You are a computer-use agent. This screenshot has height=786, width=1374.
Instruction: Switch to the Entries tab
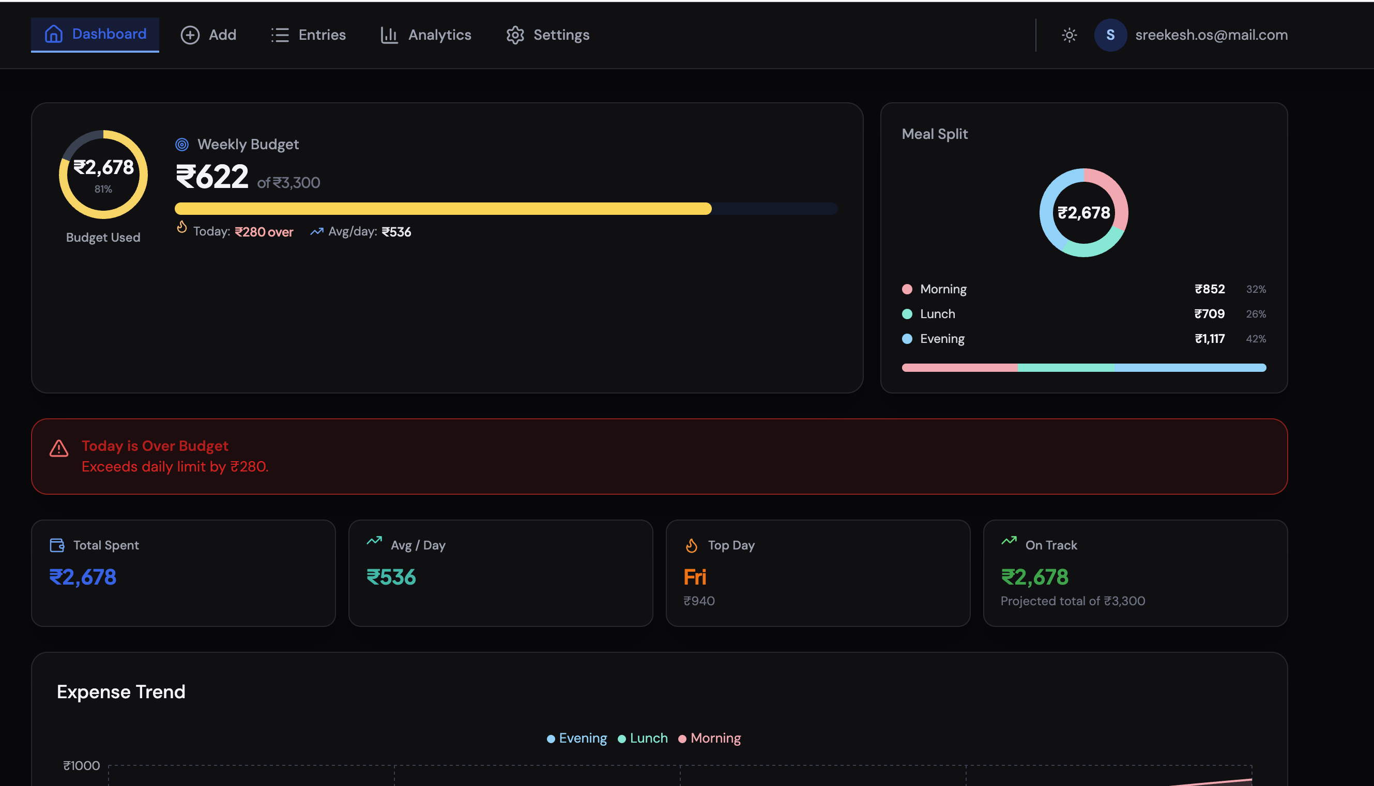click(x=309, y=35)
